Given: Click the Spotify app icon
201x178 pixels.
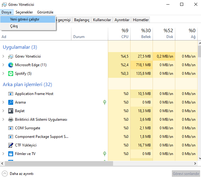Looking at the screenshot, I should pyautogui.click(x=11, y=74).
